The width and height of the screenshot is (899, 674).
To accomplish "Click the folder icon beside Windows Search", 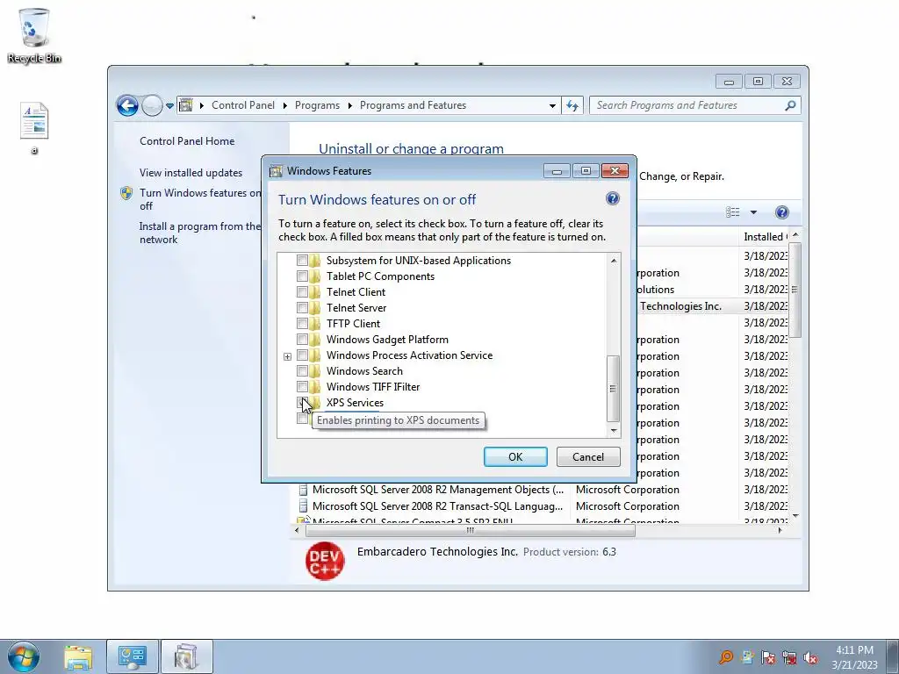I will coord(315,371).
